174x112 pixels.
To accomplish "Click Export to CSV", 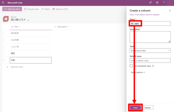I will click(60, 9).
